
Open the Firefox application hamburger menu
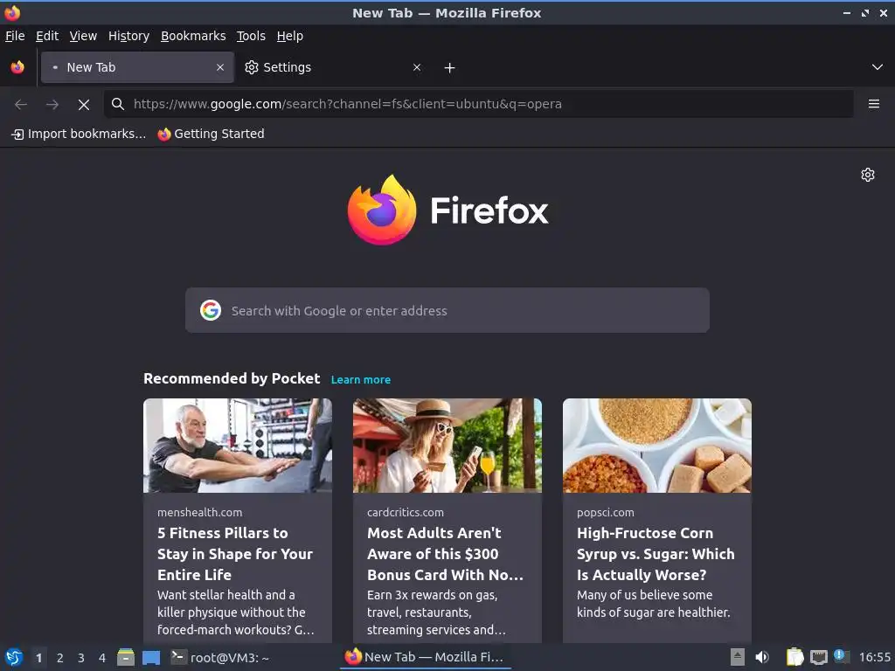pyautogui.click(x=873, y=104)
